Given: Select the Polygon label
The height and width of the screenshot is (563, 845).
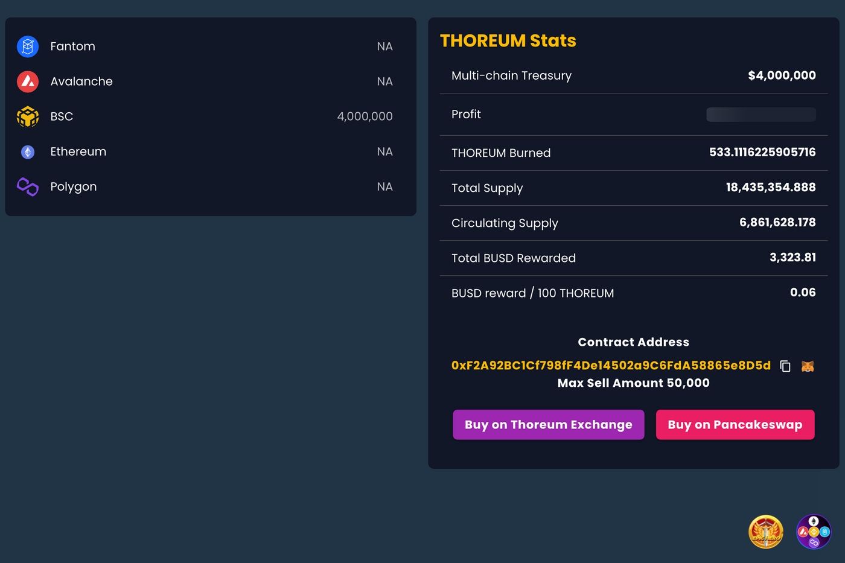Looking at the screenshot, I should tap(74, 187).
